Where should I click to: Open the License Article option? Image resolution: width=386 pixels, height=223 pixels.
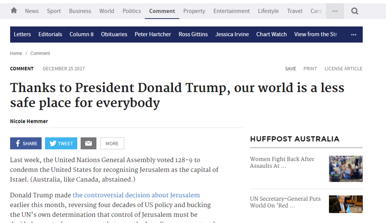343,69
